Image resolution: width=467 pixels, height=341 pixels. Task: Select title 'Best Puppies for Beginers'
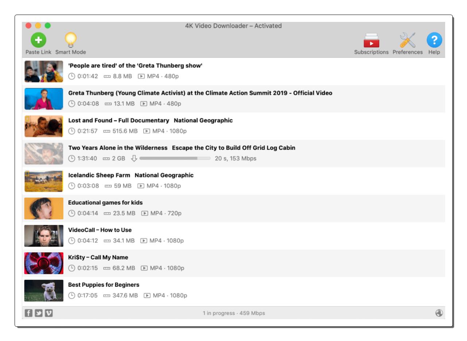(x=104, y=284)
